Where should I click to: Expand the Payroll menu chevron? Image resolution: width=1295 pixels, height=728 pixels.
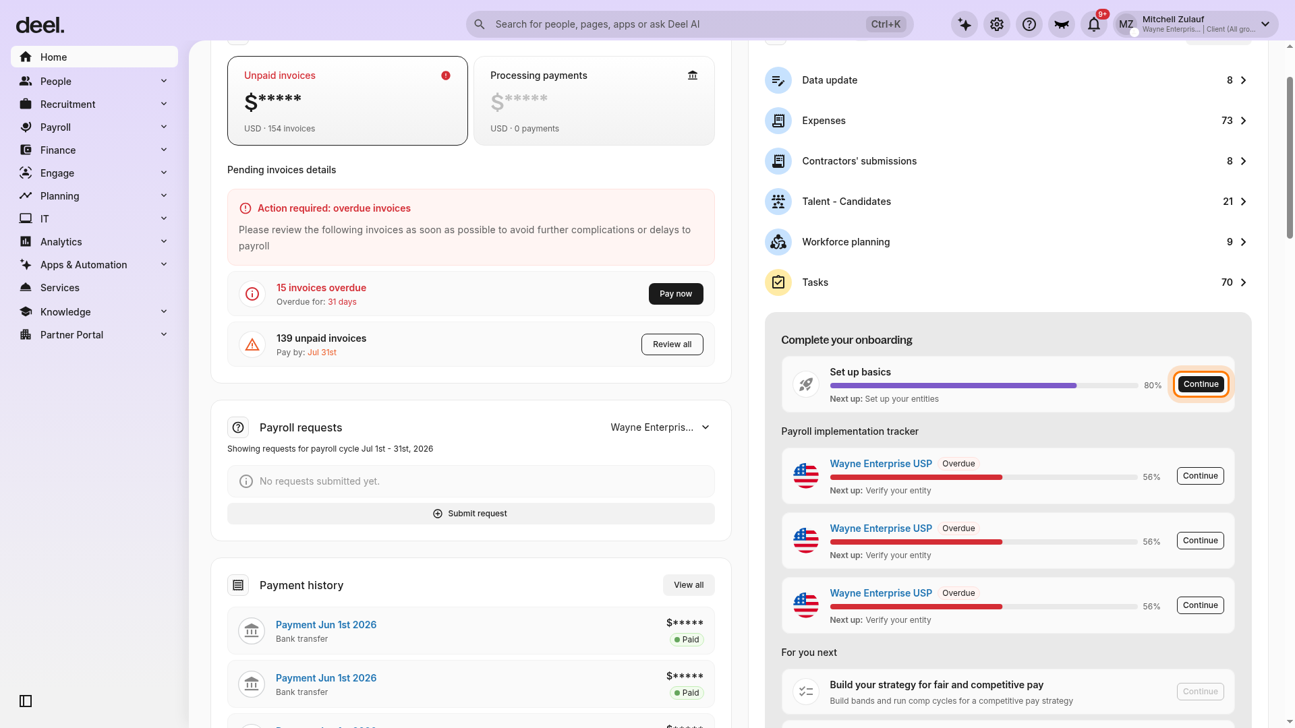tap(164, 127)
